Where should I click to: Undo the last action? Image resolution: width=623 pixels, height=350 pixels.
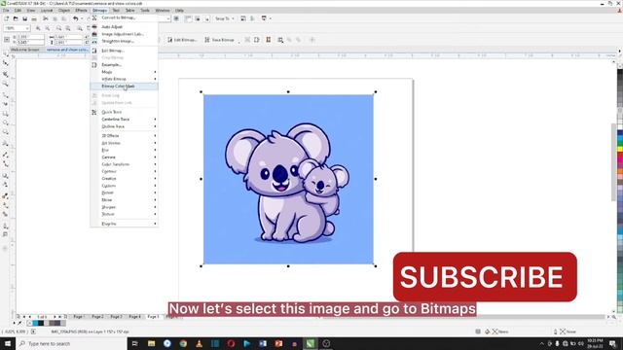pos(75,18)
